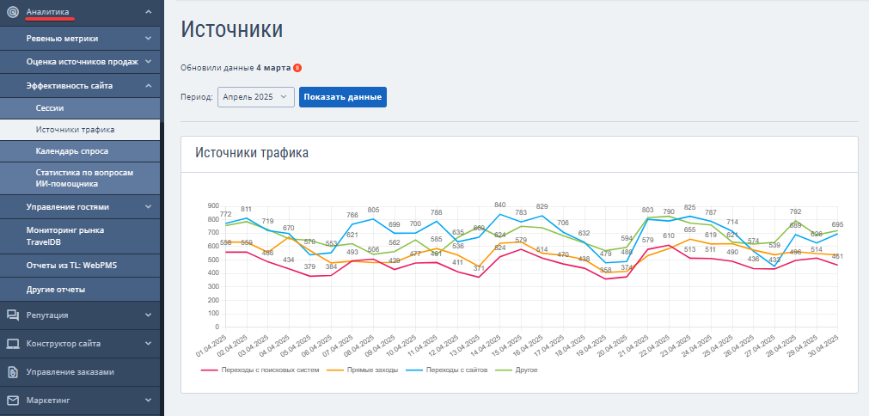The image size is (869, 416).
Task: Click the Конструктор сайта laptop icon
Action: click(x=12, y=344)
